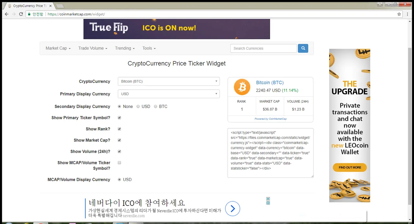
Task: Click the (11.14%) percentage change text
Action: coord(290,90)
